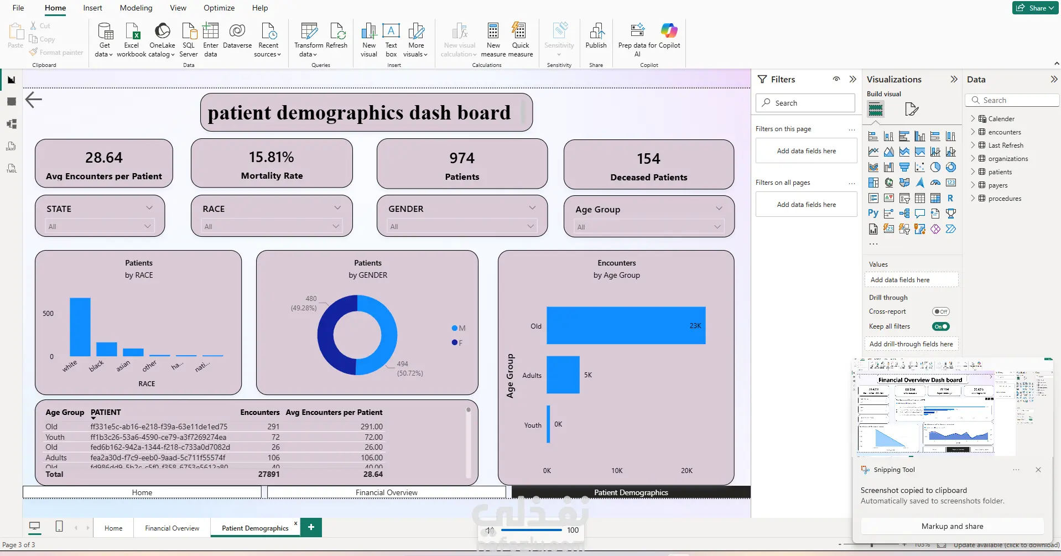Pick the Python visual icon
This screenshot has height=556, width=1061.
tap(873, 213)
